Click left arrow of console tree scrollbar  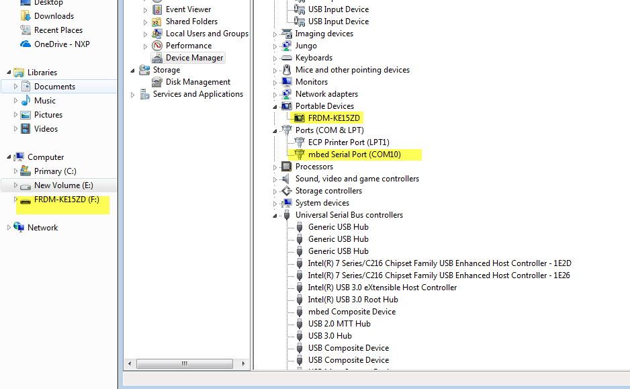pyautogui.click(x=130, y=363)
